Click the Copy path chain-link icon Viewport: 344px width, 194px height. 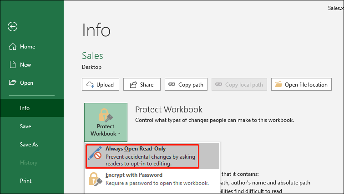coord(172,84)
